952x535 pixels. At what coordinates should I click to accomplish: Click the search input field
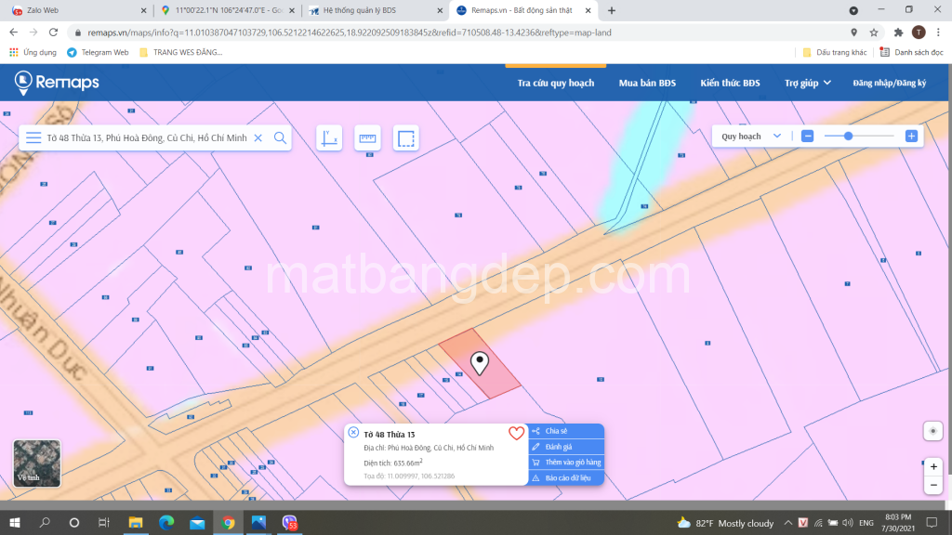tap(146, 137)
